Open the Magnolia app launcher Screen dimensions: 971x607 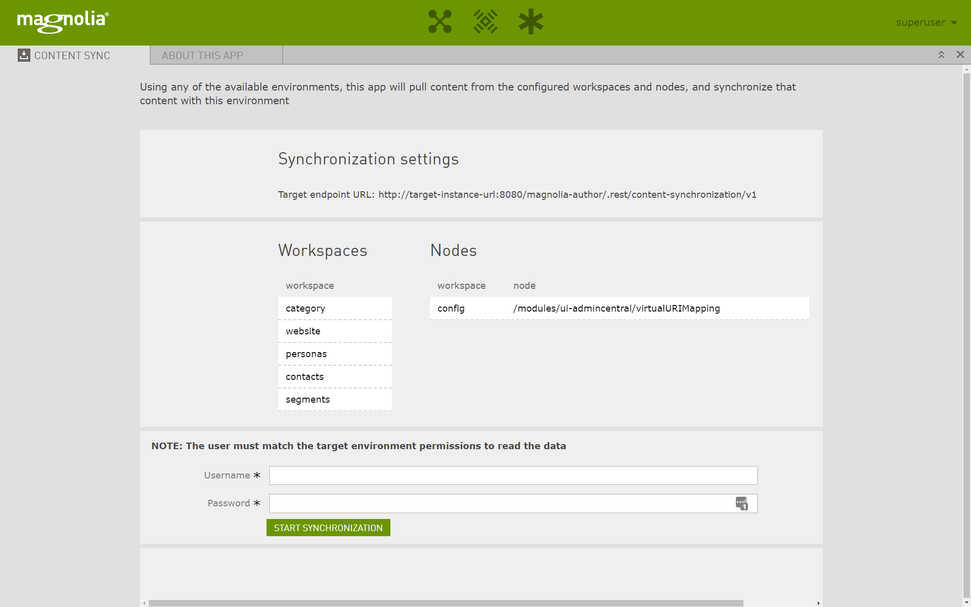point(439,22)
